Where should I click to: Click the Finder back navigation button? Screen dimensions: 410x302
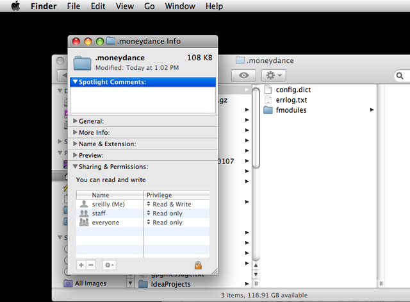click(x=63, y=76)
